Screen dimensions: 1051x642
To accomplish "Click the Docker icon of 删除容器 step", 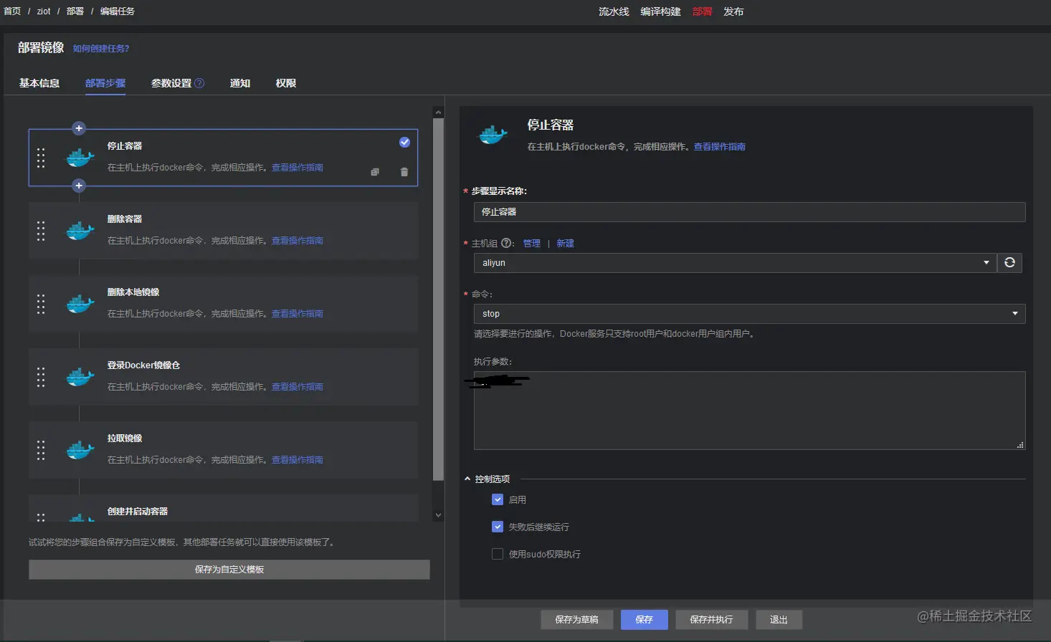I will point(80,231).
